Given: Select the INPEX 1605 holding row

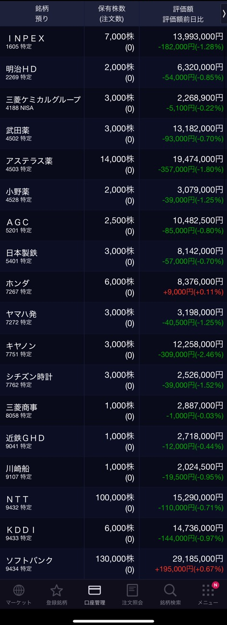Looking at the screenshot, I should click(x=113, y=42).
